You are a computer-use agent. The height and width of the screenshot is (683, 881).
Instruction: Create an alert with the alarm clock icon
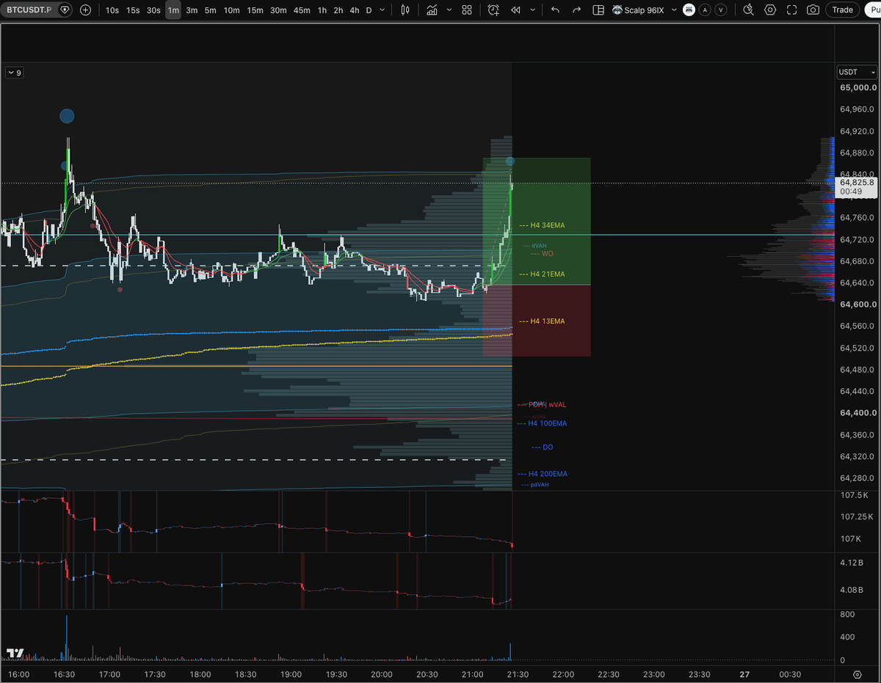point(493,10)
